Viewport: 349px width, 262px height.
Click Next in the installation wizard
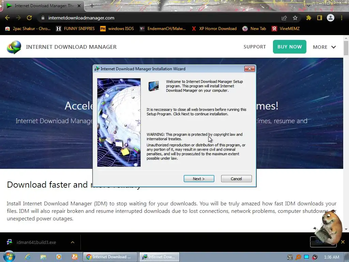point(199,179)
